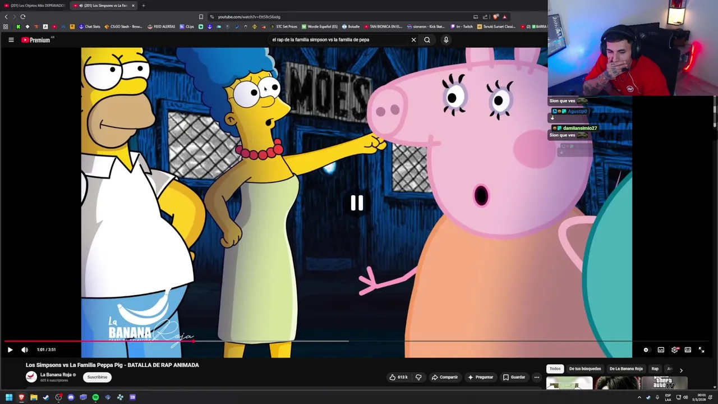Click the play button in the video player

click(x=10, y=350)
